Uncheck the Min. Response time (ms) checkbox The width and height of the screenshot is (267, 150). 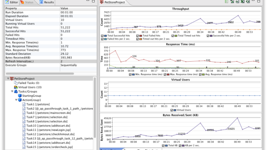click(130, 75)
